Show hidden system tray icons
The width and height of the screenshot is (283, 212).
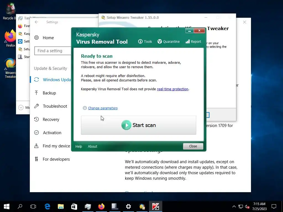(x=234, y=206)
